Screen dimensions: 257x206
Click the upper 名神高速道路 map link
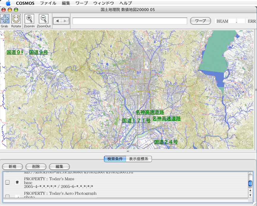click(150, 112)
